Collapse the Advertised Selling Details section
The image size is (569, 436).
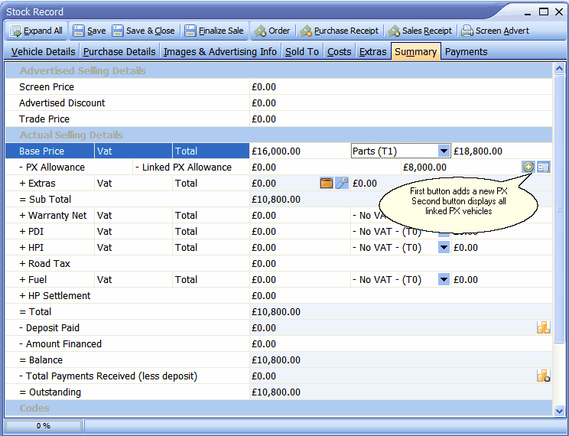point(278,70)
